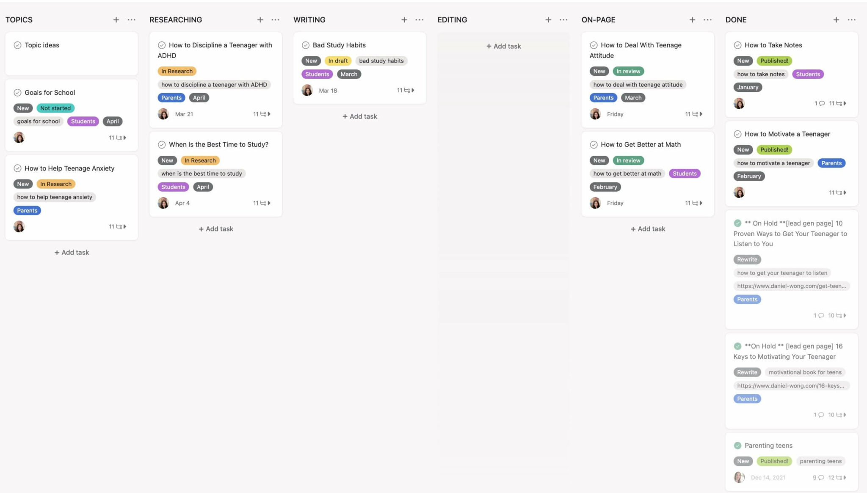This screenshot has height=493, width=867.
Task: Expand subtasks on How to Motivate a Teenager
Action: click(845, 193)
